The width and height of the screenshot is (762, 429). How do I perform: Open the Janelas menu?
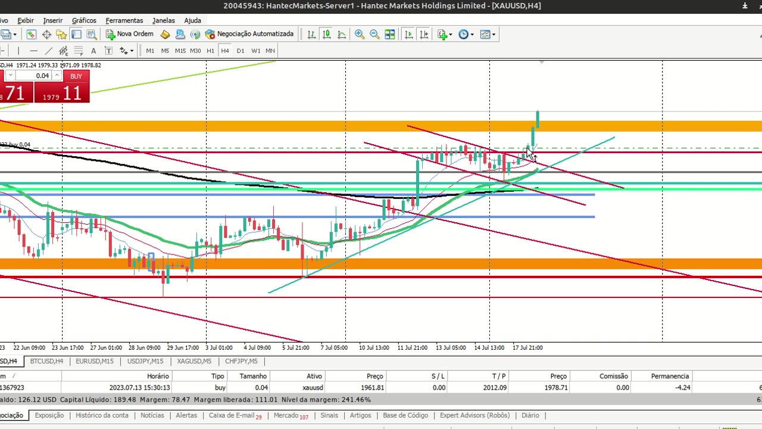tap(164, 20)
